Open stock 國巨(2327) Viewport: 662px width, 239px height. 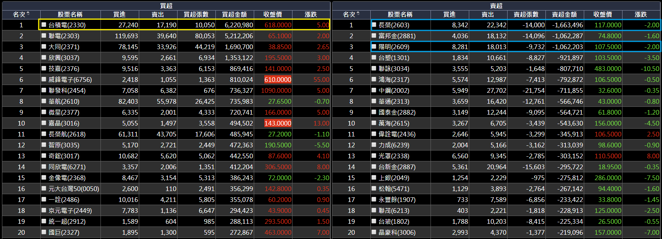(64, 232)
